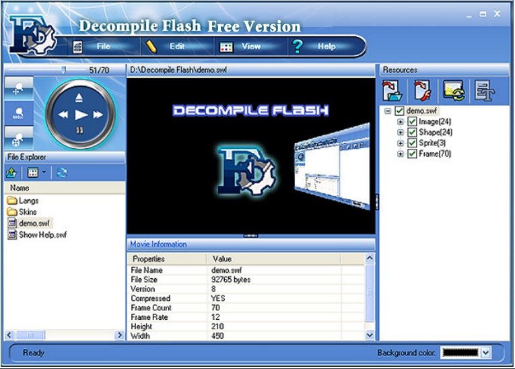The width and height of the screenshot is (515, 369).
Task: Click the Properties column header
Action: pyautogui.click(x=167, y=259)
